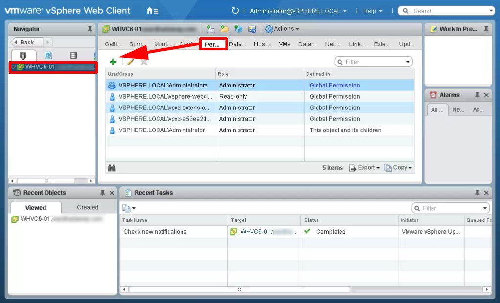Switch to the Storage view icon

tap(74, 55)
